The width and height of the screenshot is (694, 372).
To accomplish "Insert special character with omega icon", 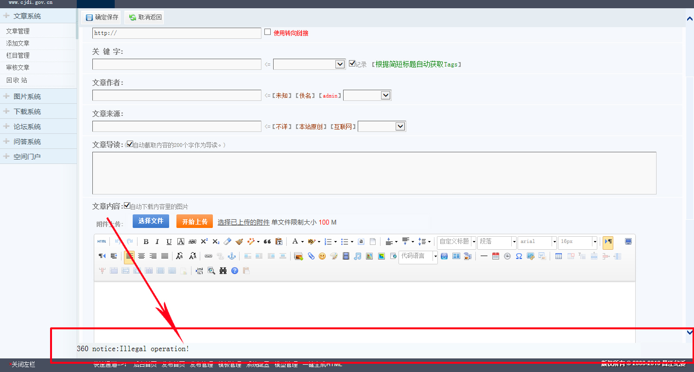I will tap(519, 256).
